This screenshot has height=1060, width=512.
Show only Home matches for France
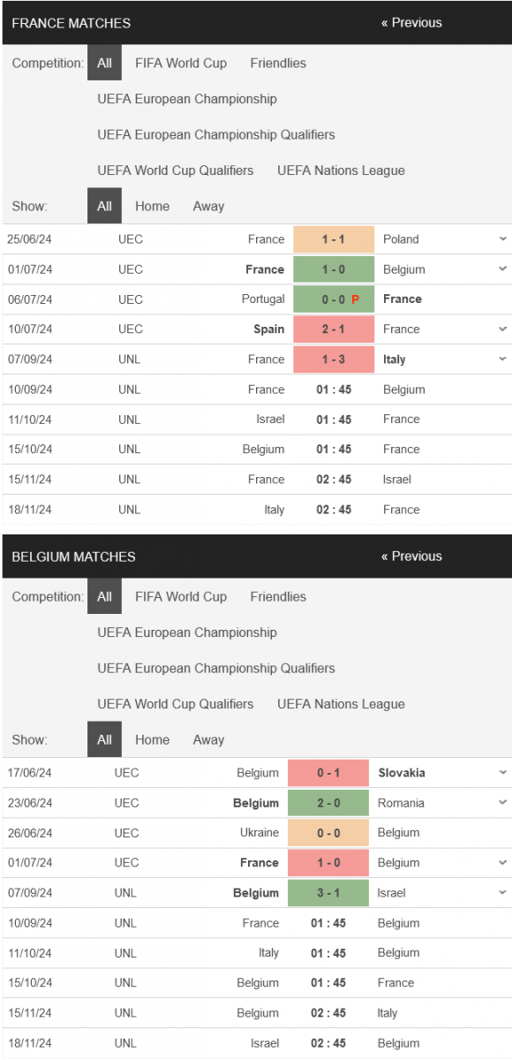click(x=152, y=206)
